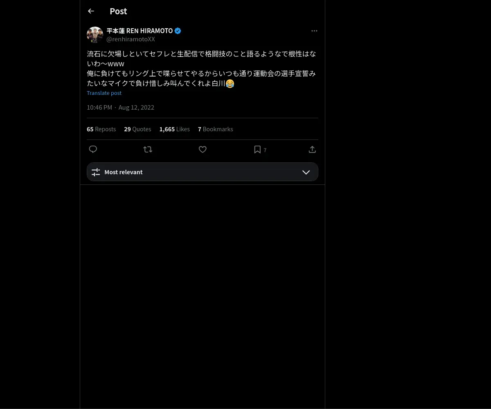View the 1,665 Likes list

[174, 129]
